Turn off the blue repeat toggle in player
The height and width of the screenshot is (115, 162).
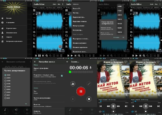pyautogui.click(x=133, y=111)
